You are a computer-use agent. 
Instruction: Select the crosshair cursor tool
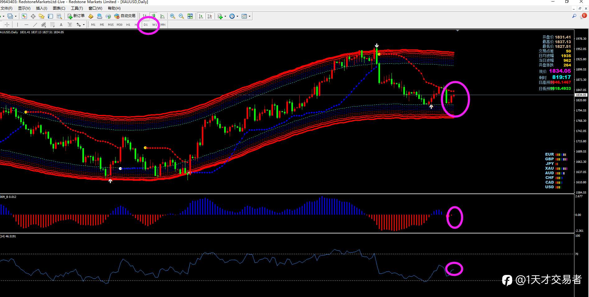(7, 25)
